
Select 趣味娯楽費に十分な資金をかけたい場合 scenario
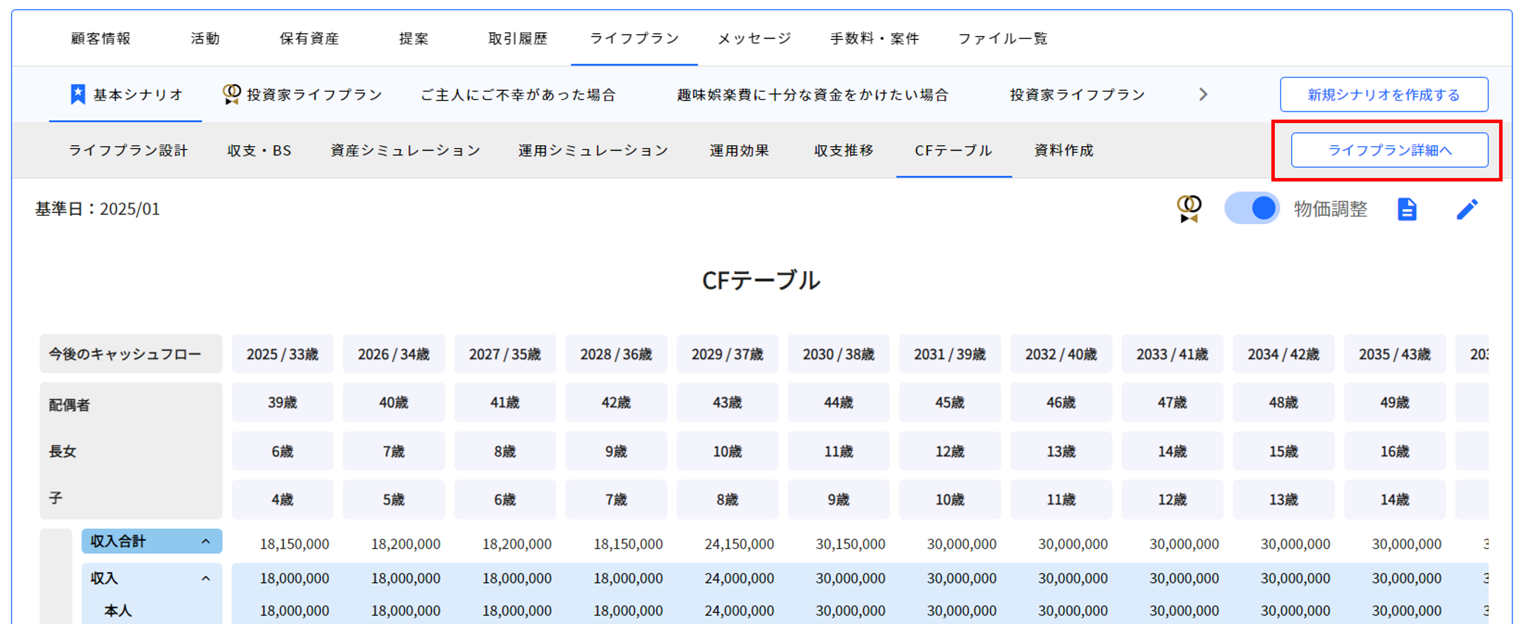[812, 94]
